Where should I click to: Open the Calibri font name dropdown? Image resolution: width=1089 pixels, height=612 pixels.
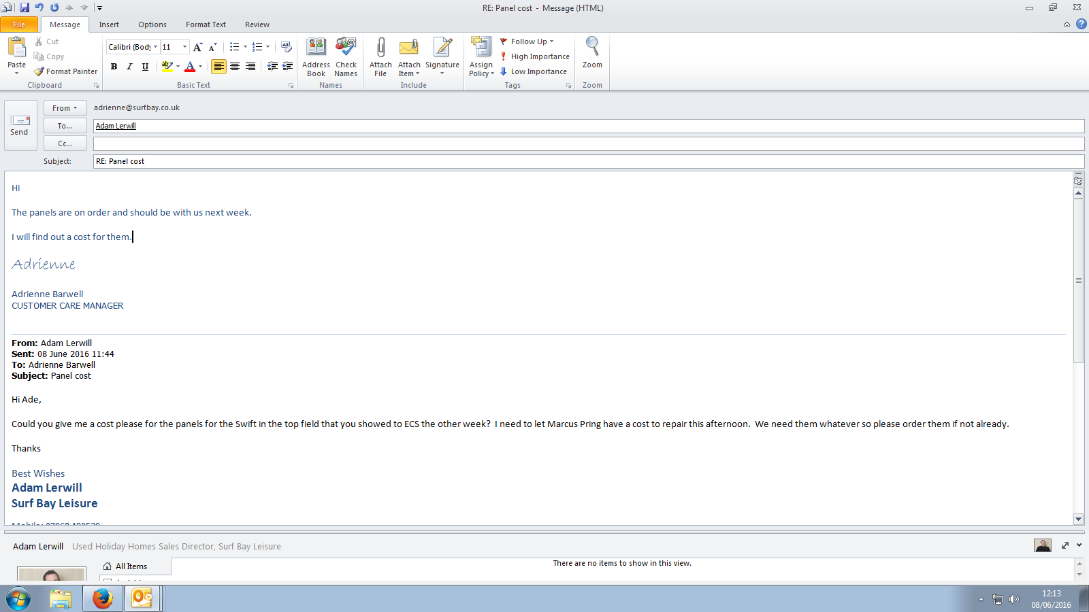pyautogui.click(x=155, y=47)
